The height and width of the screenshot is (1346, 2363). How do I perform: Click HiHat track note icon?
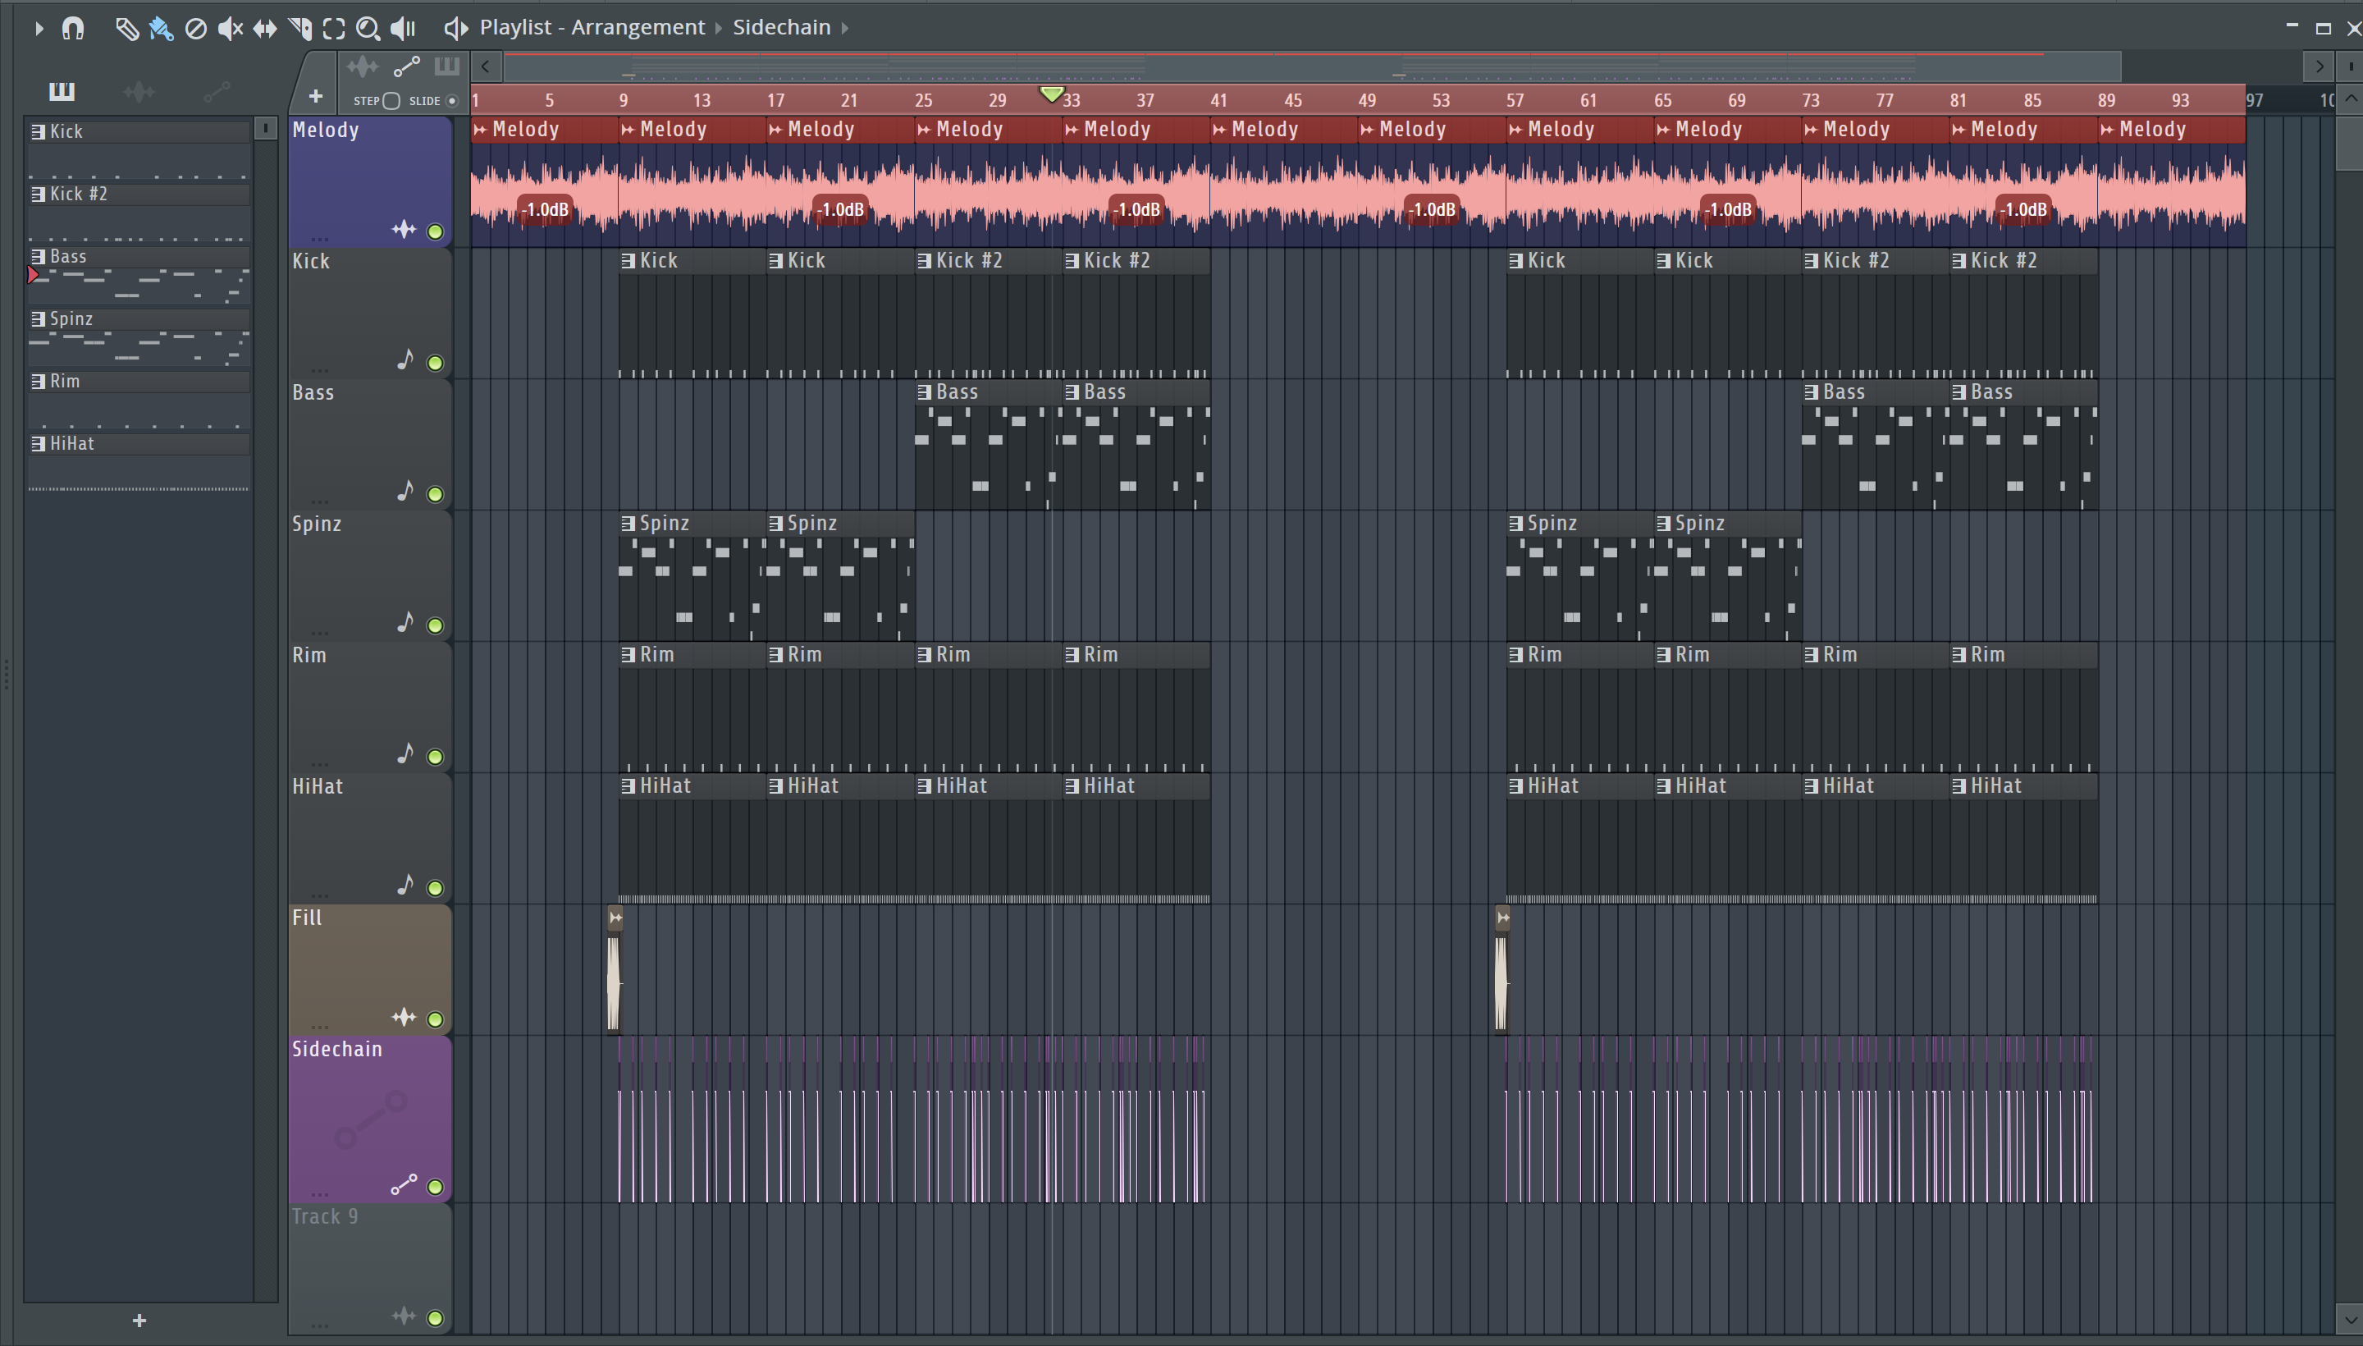pyautogui.click(x=404, y=885)
